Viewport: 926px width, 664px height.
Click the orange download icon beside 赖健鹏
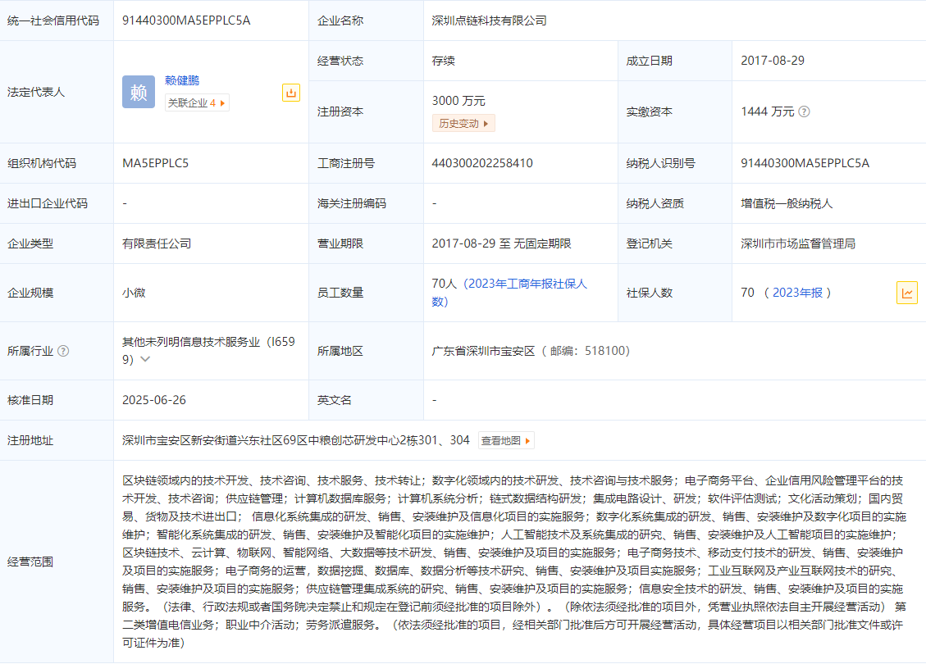[291, 93]
